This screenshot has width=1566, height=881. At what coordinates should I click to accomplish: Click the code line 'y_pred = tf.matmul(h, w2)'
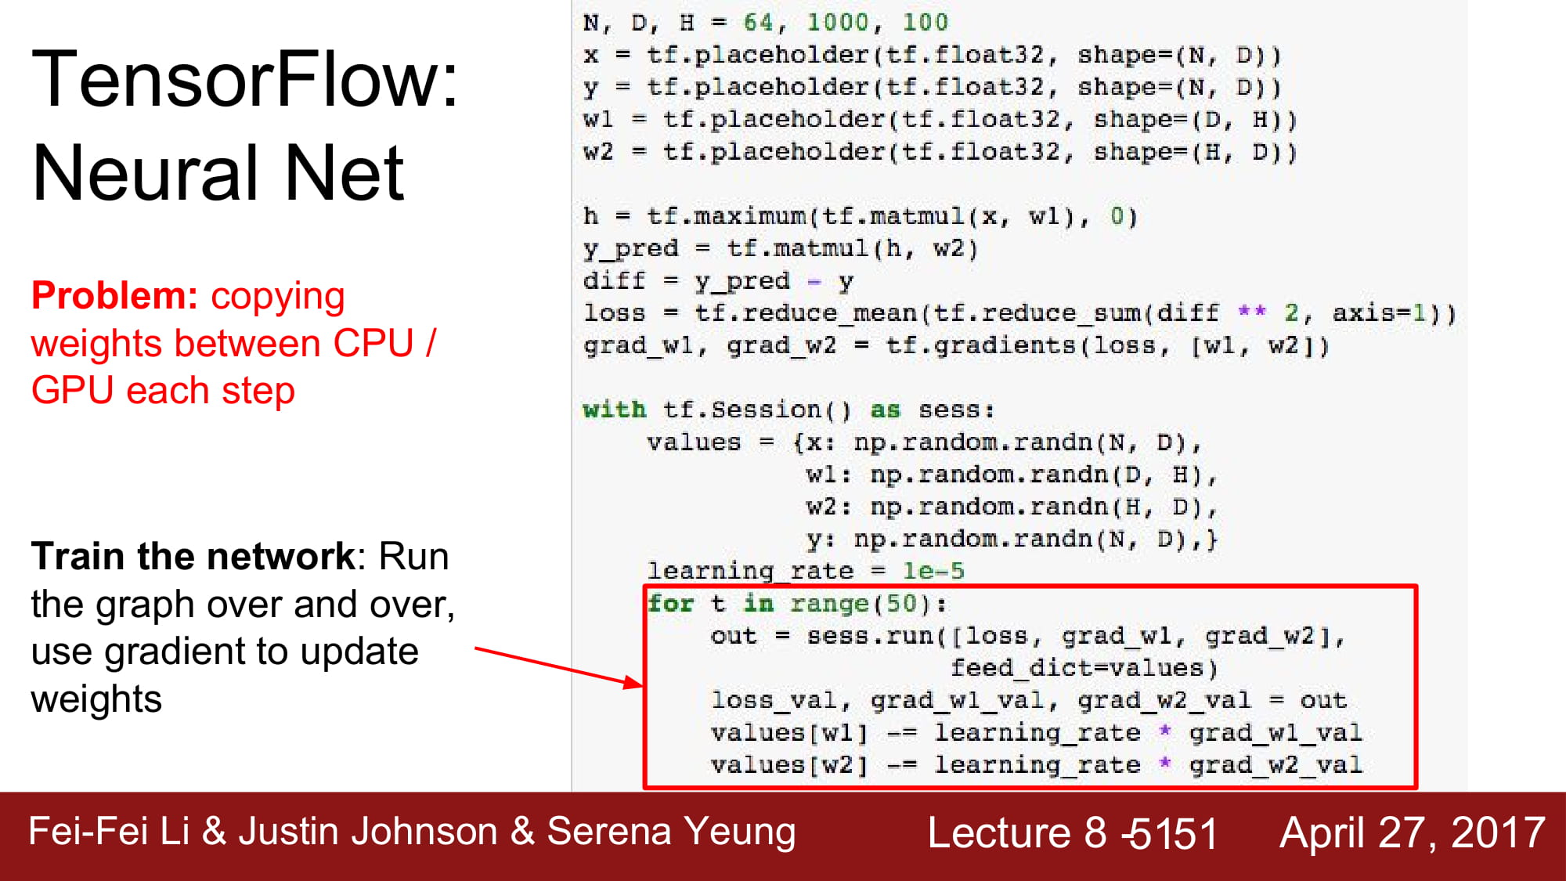pyautogui.click(x=781, y=248)
